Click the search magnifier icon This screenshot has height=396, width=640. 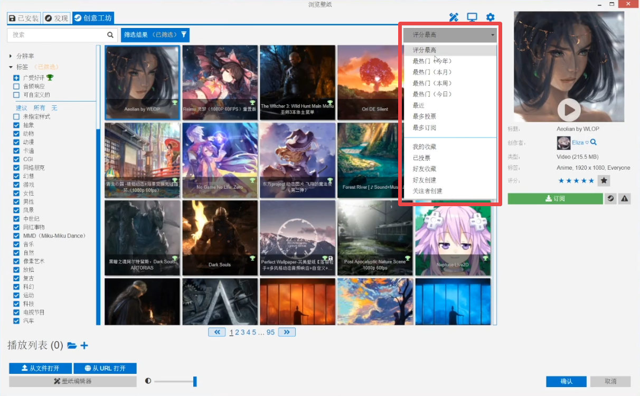(x=110, y=35)
